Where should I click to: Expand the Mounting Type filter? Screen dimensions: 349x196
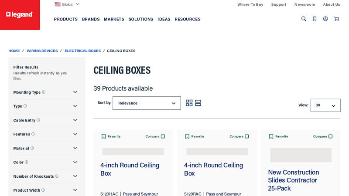pyautogui.click(x=75, y=92)
